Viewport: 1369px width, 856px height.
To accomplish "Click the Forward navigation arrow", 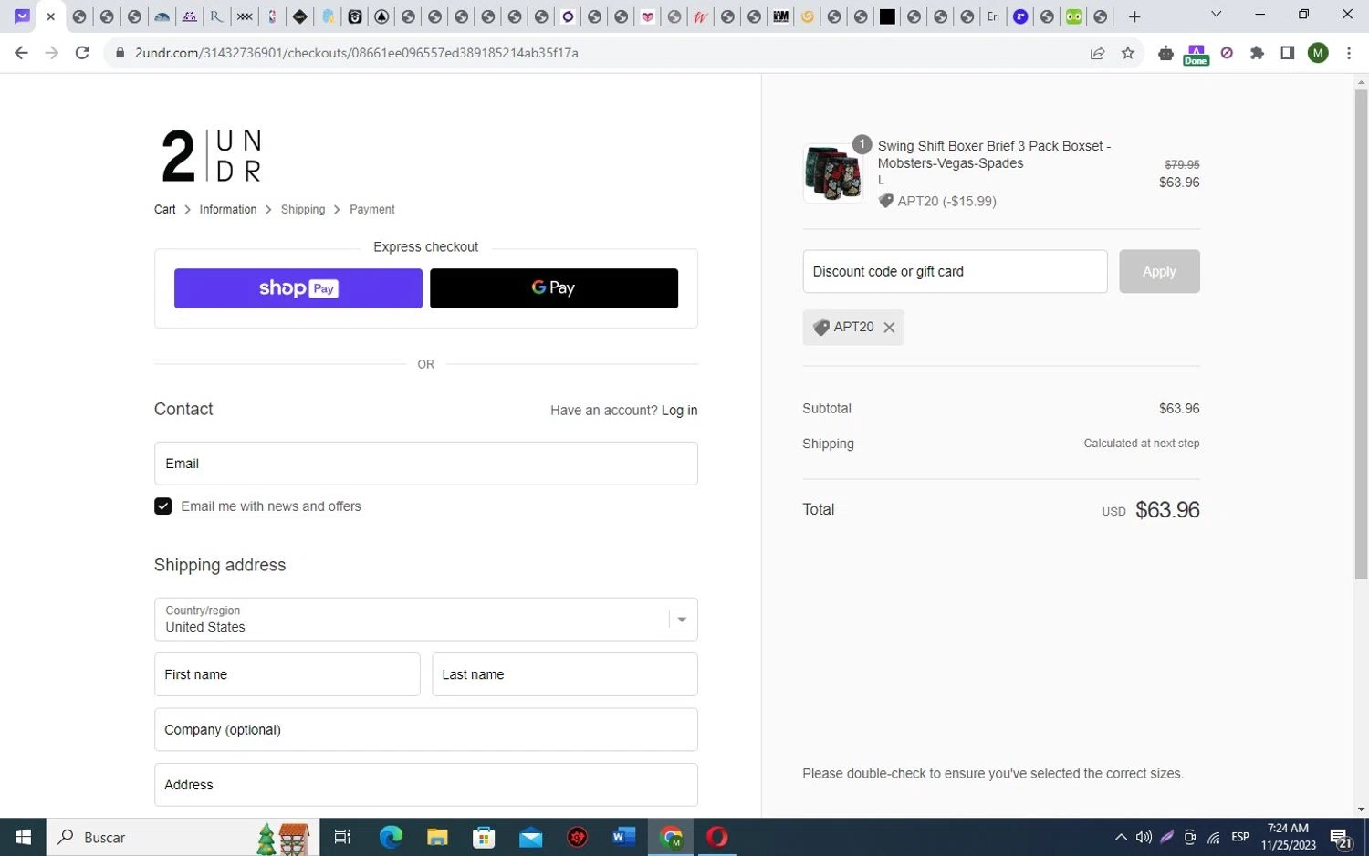I will tap(52, 53).
